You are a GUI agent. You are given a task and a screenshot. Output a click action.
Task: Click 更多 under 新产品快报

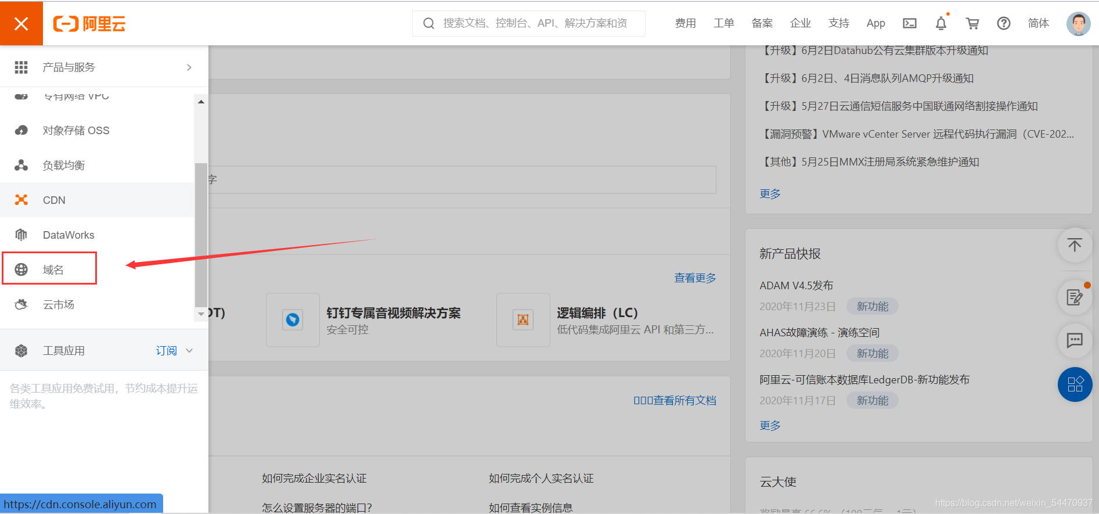point(770,426)
